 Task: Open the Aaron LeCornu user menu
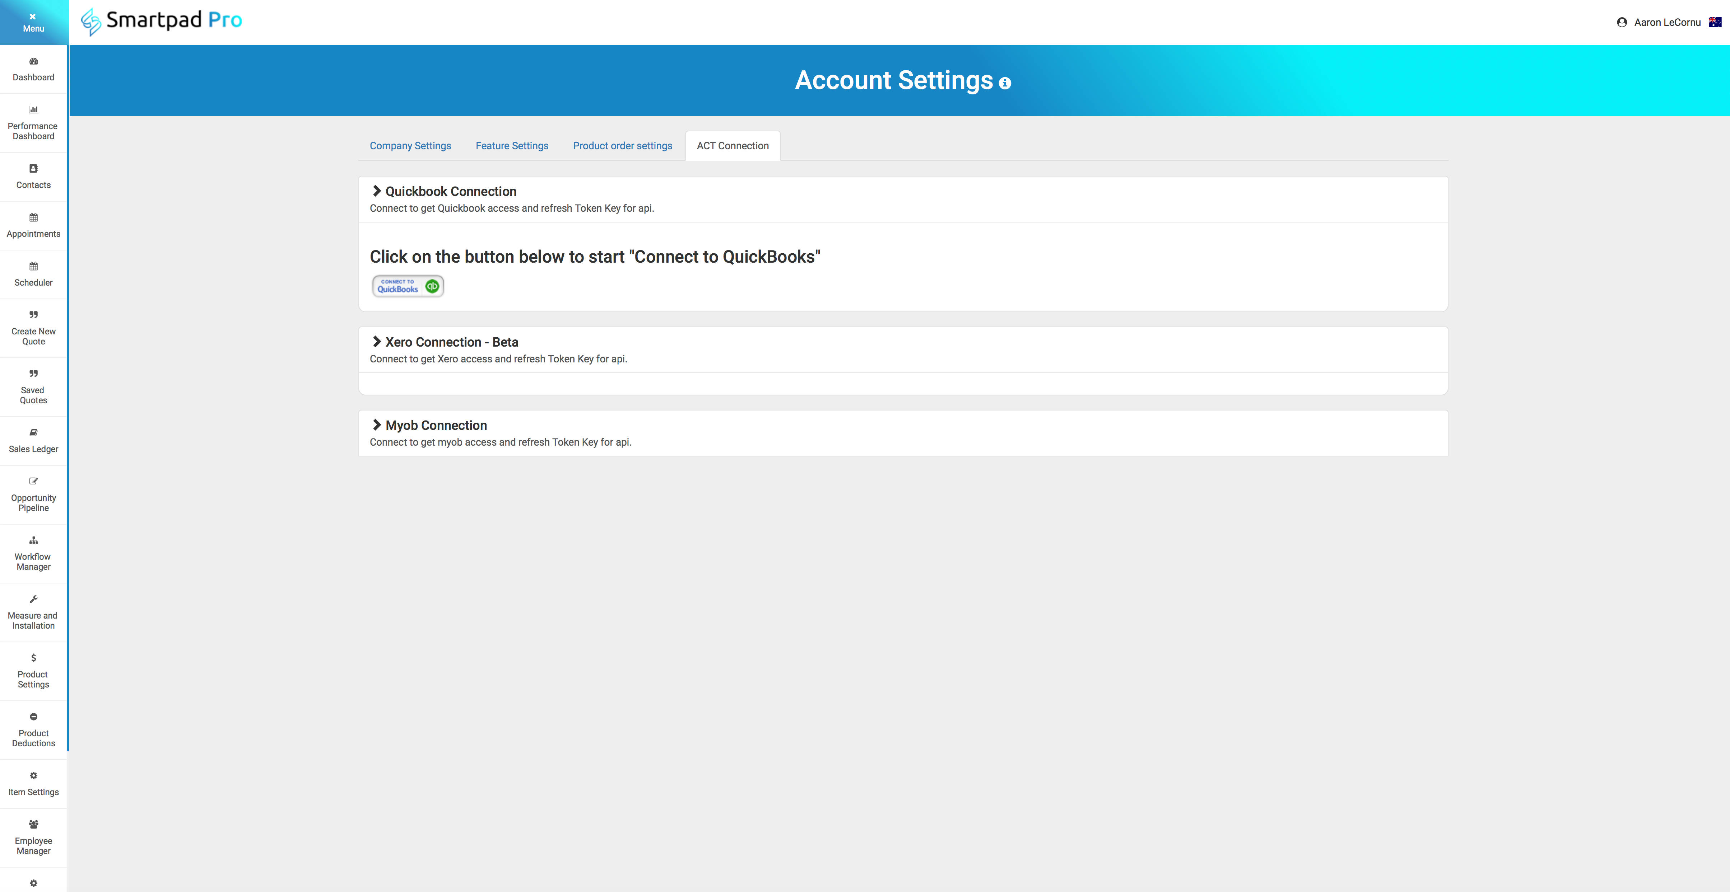[1667, 22]
